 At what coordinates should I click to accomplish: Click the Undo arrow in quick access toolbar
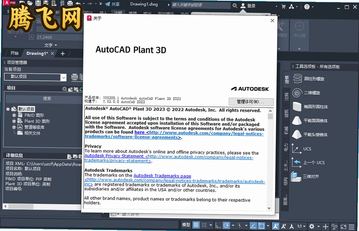pos(78,3)
